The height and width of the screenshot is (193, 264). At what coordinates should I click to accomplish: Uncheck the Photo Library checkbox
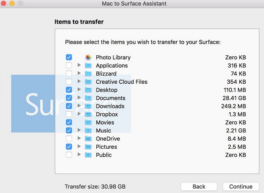coord(69,57)
